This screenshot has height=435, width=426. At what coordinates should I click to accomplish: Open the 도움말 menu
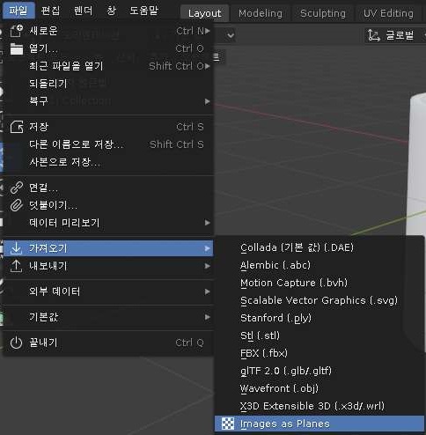click(143, 11)
